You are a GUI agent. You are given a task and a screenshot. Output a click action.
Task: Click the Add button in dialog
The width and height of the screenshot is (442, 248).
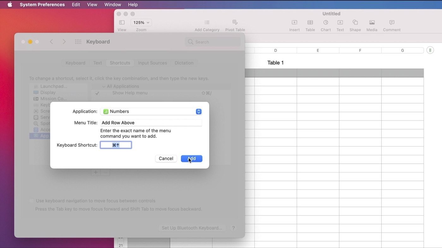pyautogui.click(x=191, y=159)
